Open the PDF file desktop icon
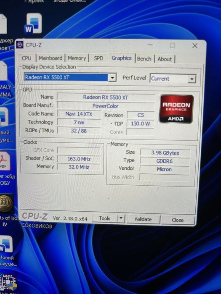 point(5,161)
